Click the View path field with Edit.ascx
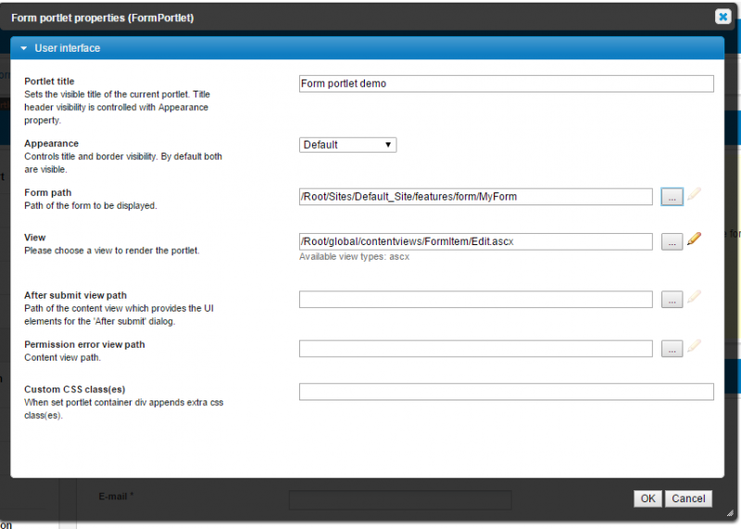741x529 pixels. 475,241
